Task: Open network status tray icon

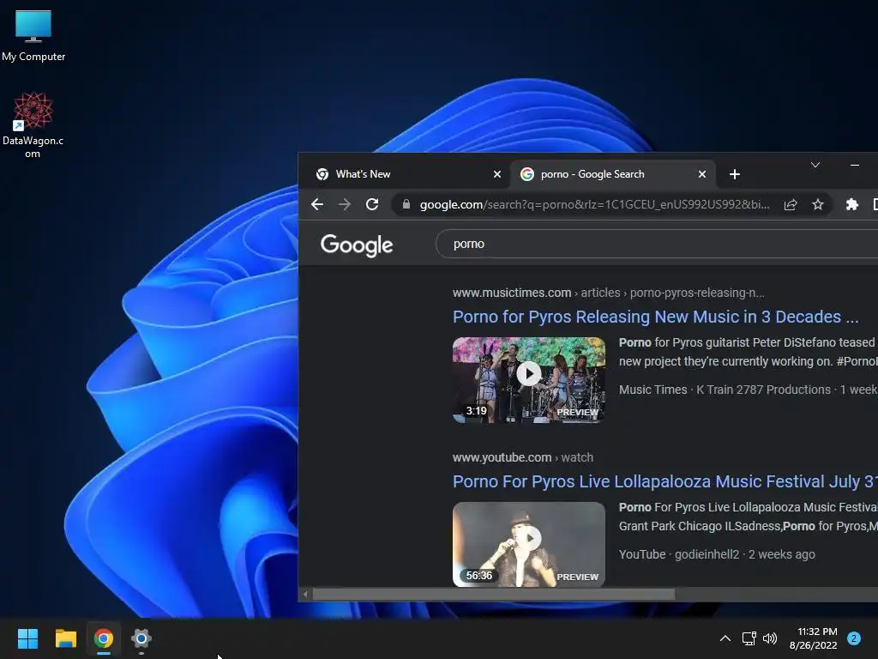Action: click(x=749, y=638)
